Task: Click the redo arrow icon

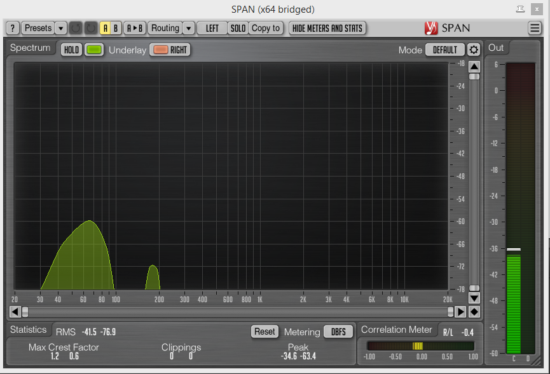Action: point(91,28)
